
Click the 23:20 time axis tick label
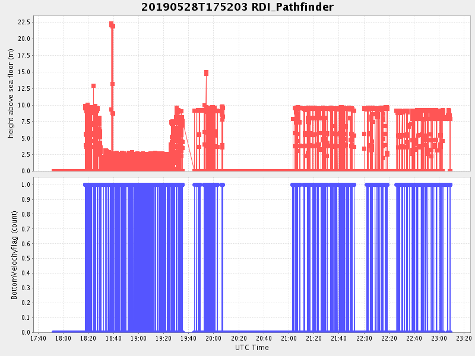click(464, 338)
